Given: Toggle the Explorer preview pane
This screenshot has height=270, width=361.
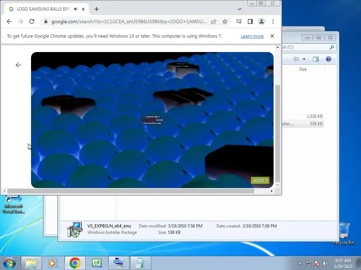Looking at the screenshot, I should coord(316,59).
